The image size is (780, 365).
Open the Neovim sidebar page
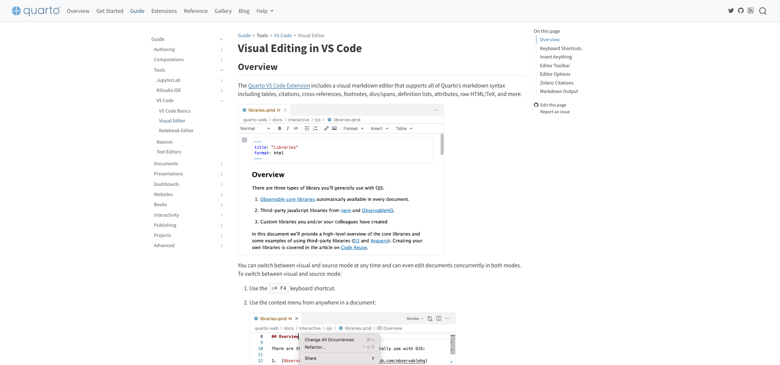pyautogui.click(x=165, y=142)
